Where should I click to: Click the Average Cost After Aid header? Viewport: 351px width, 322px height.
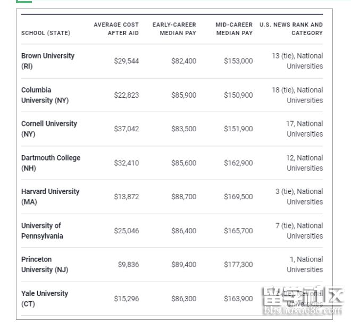(116, 29)
